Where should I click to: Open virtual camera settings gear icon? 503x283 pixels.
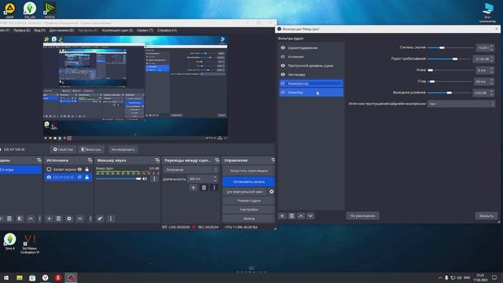click(x=271, y=192)
